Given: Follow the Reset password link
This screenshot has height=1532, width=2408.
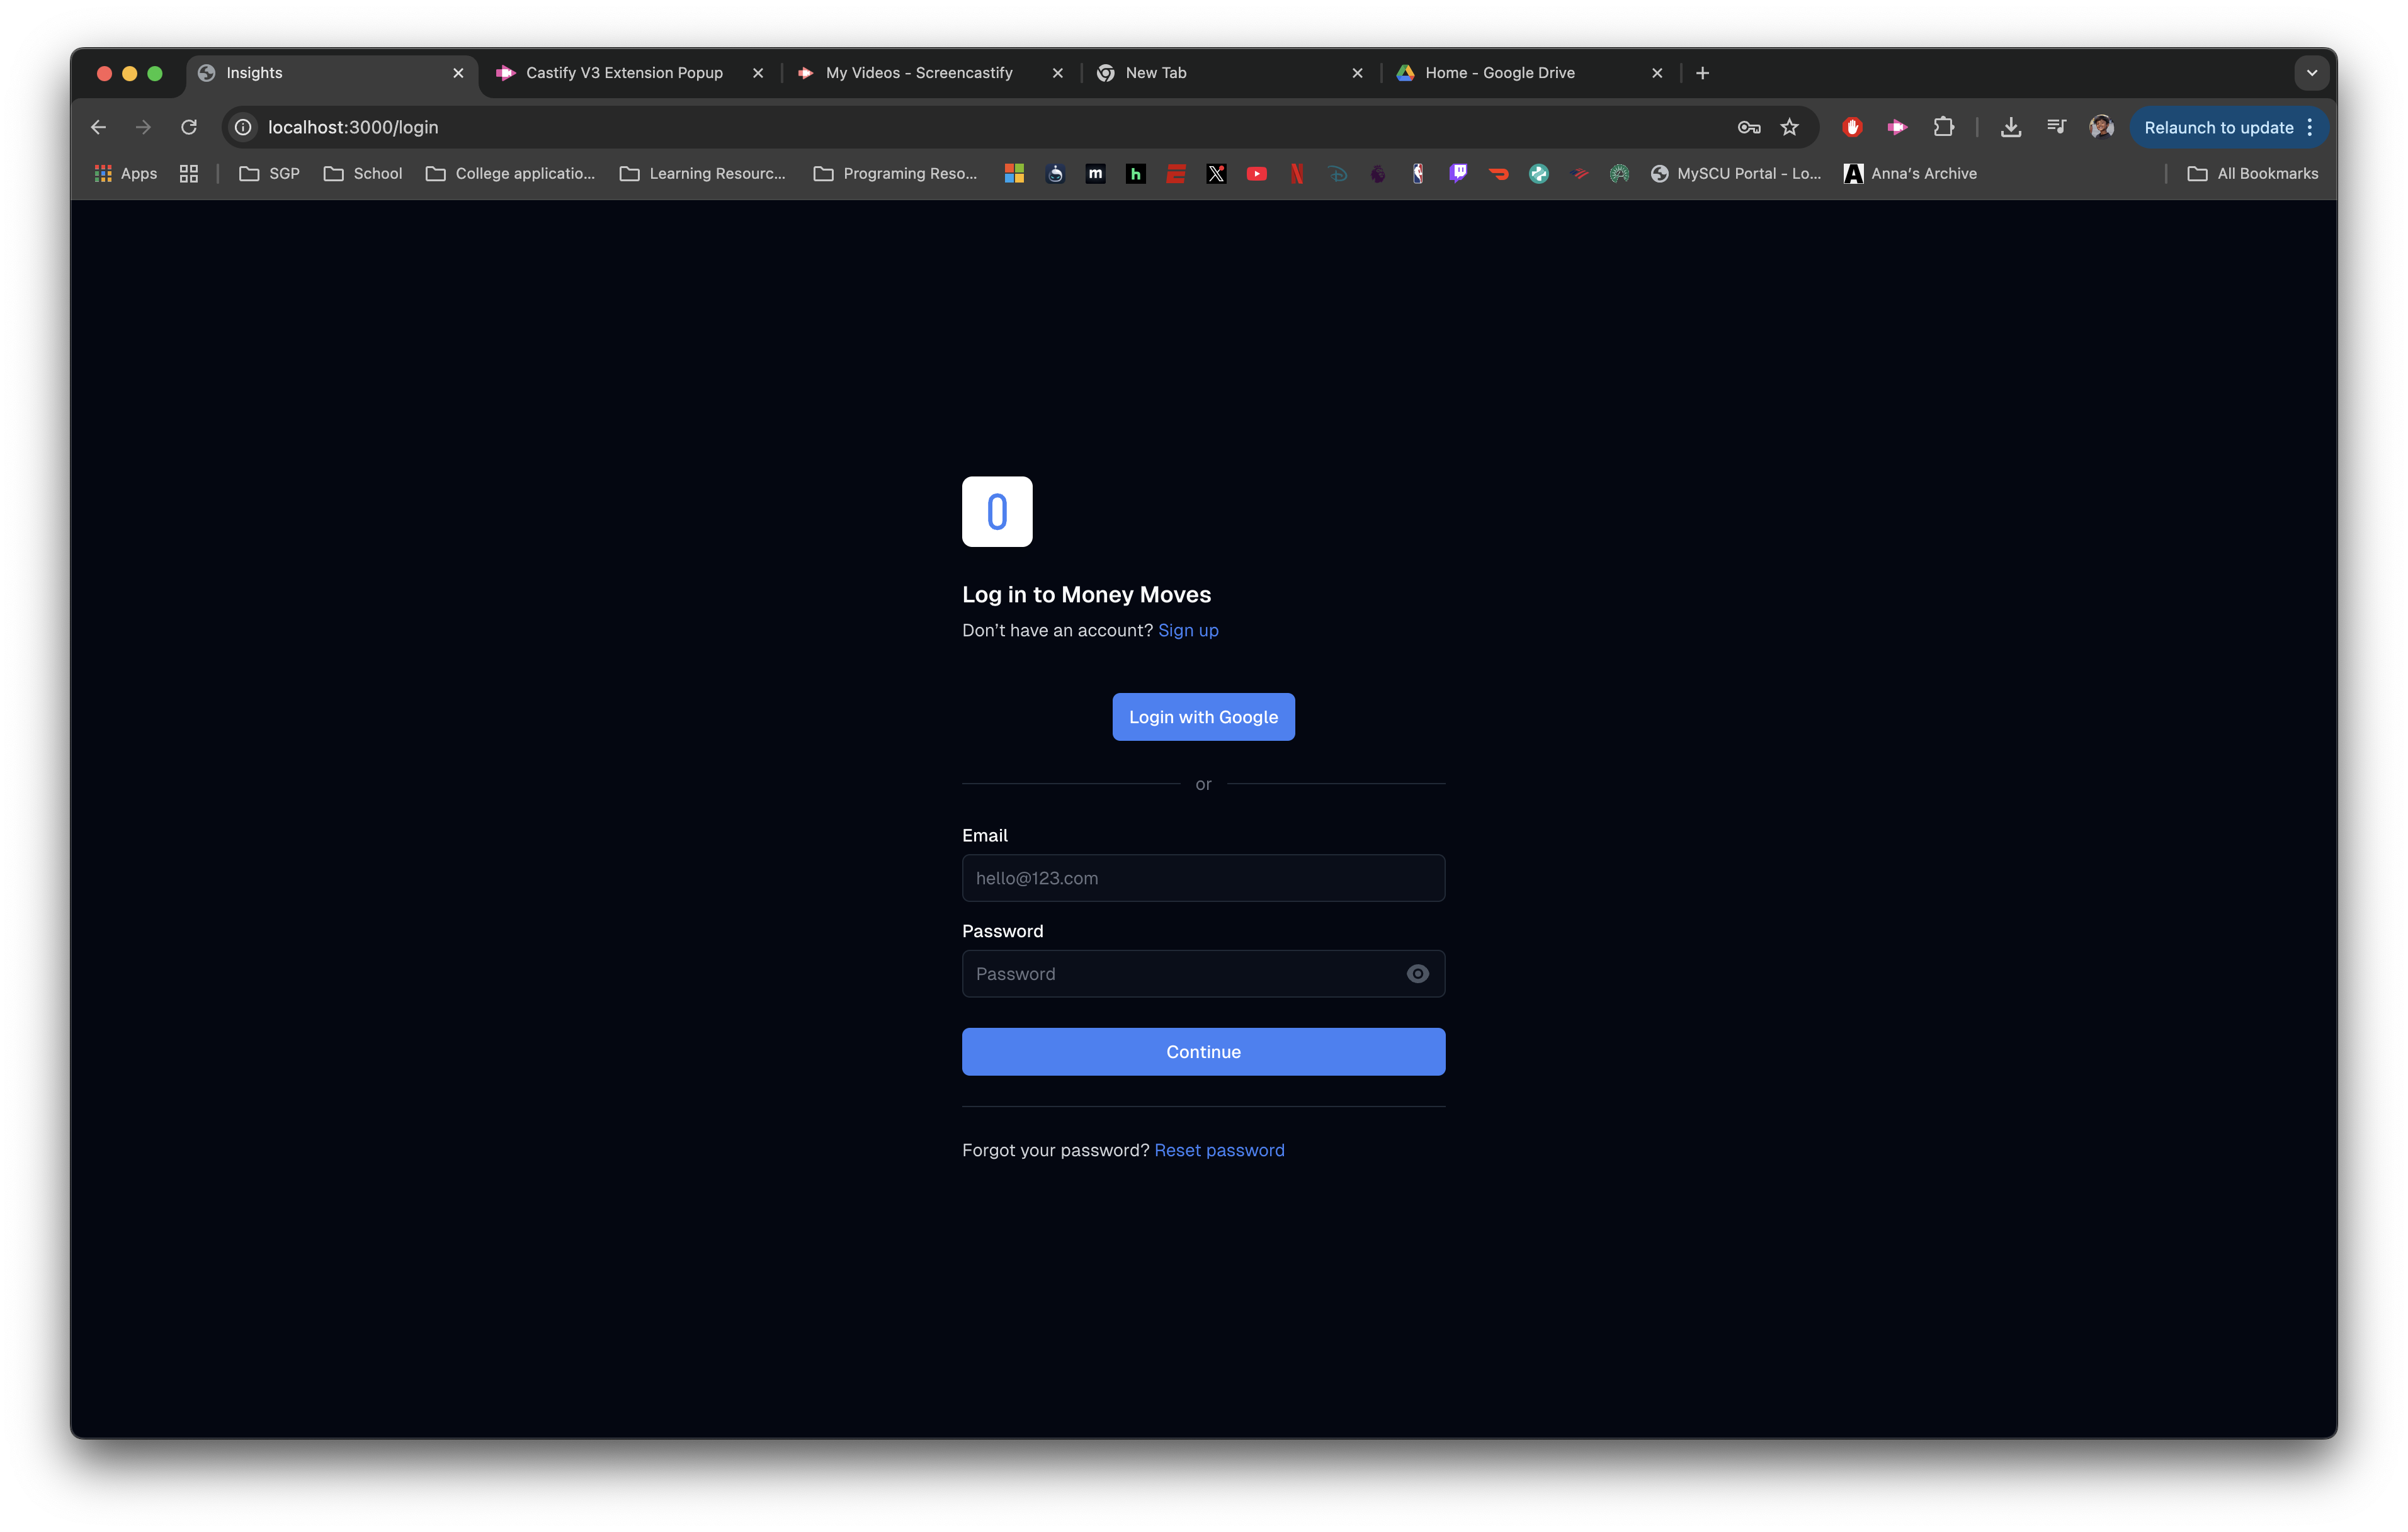Looking at the screenshot, I should pos(1219,1150).
